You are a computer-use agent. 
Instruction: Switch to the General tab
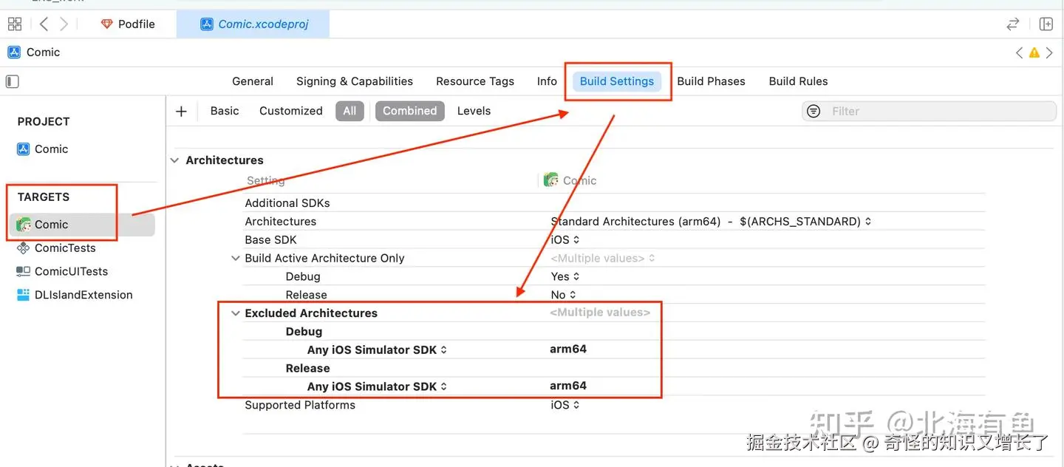pyautogui.click(x=253, y=81)
